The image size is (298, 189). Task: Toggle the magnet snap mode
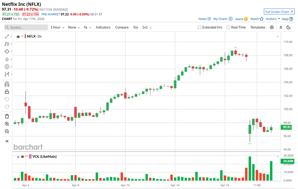point(7,84)
